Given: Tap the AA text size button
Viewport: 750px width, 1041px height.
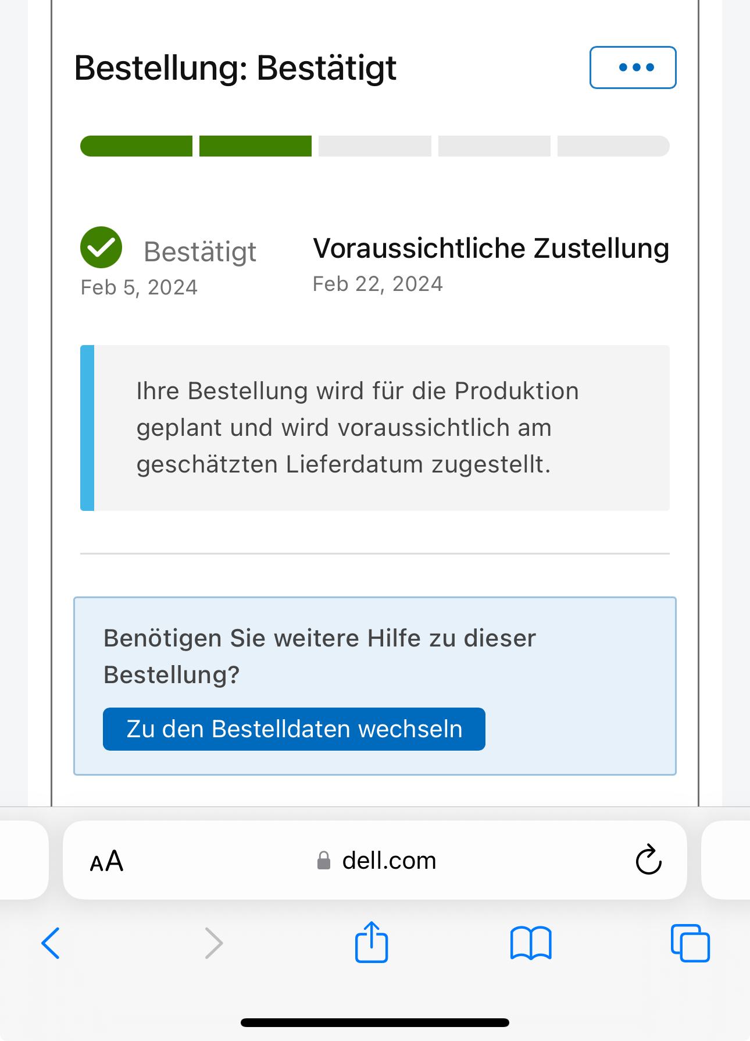Looking at the screenshot, I should tap(107, 861).
